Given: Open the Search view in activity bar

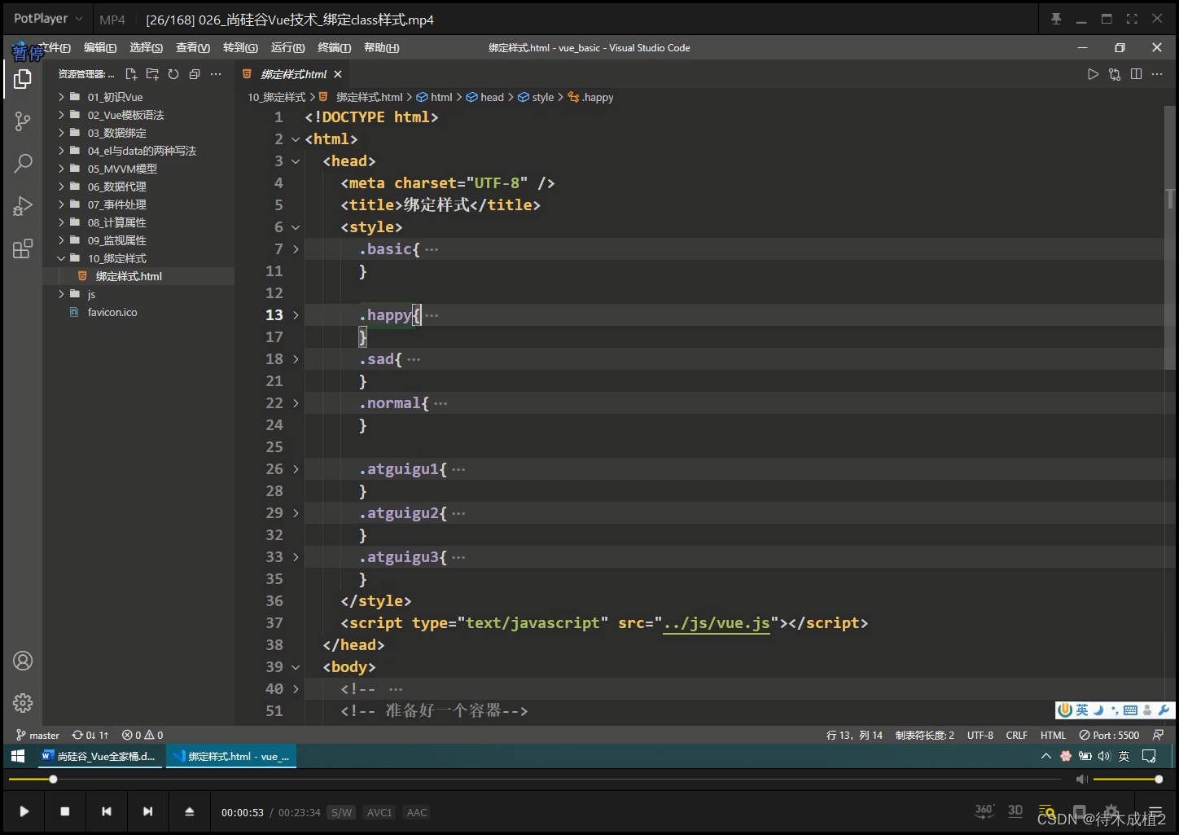Looking at the screenshot, I should click(x=23, y=163).
